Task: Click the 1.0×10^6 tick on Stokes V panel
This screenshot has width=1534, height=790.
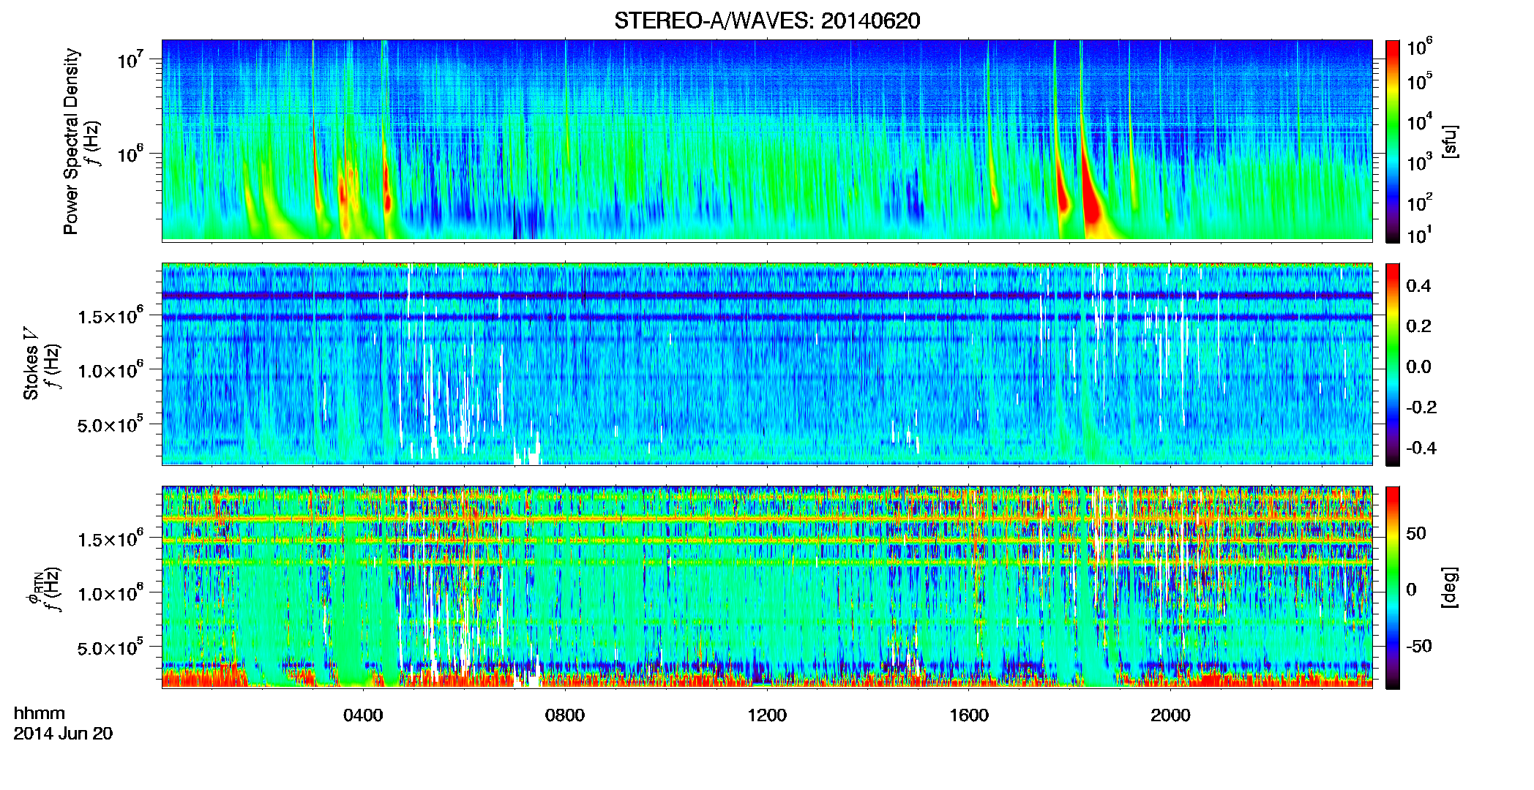Action: pos(111,370)
